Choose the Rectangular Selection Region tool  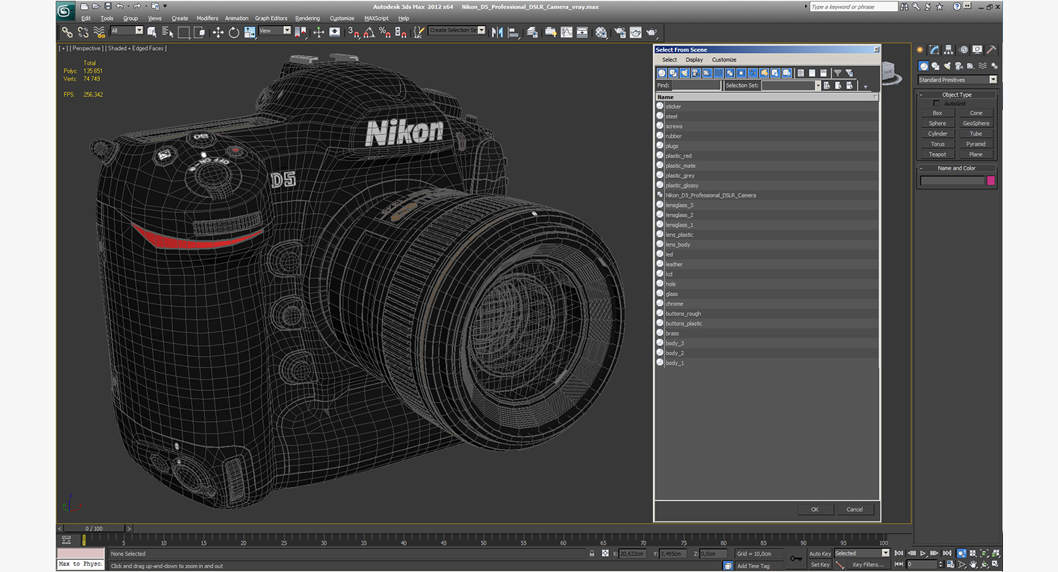click(x=184, y=32)
